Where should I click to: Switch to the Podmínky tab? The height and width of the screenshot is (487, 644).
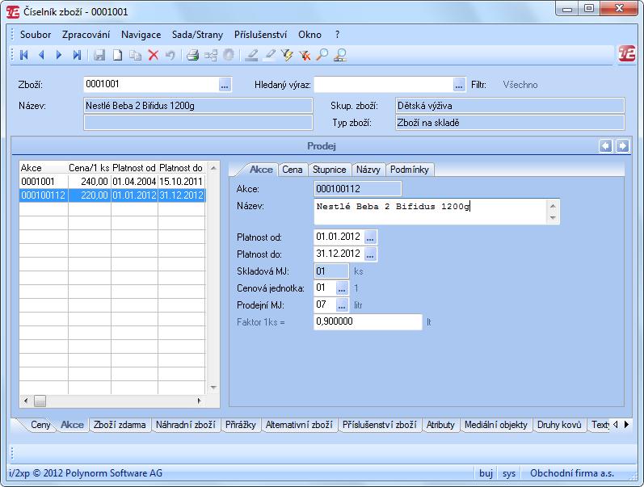coord(409,170)
